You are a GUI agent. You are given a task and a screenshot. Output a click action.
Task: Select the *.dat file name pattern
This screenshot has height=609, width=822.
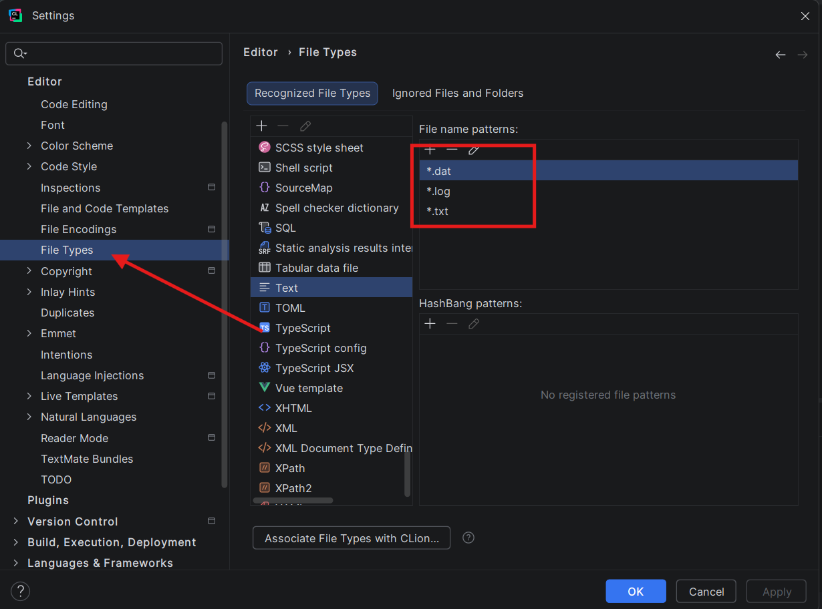click(x=609, y=171)
